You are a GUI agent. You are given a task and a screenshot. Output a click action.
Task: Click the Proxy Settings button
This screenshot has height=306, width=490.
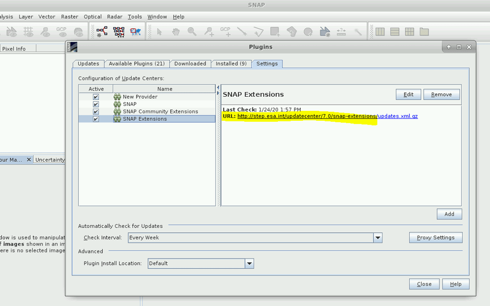pyautogui.click(x=435, y=237)
